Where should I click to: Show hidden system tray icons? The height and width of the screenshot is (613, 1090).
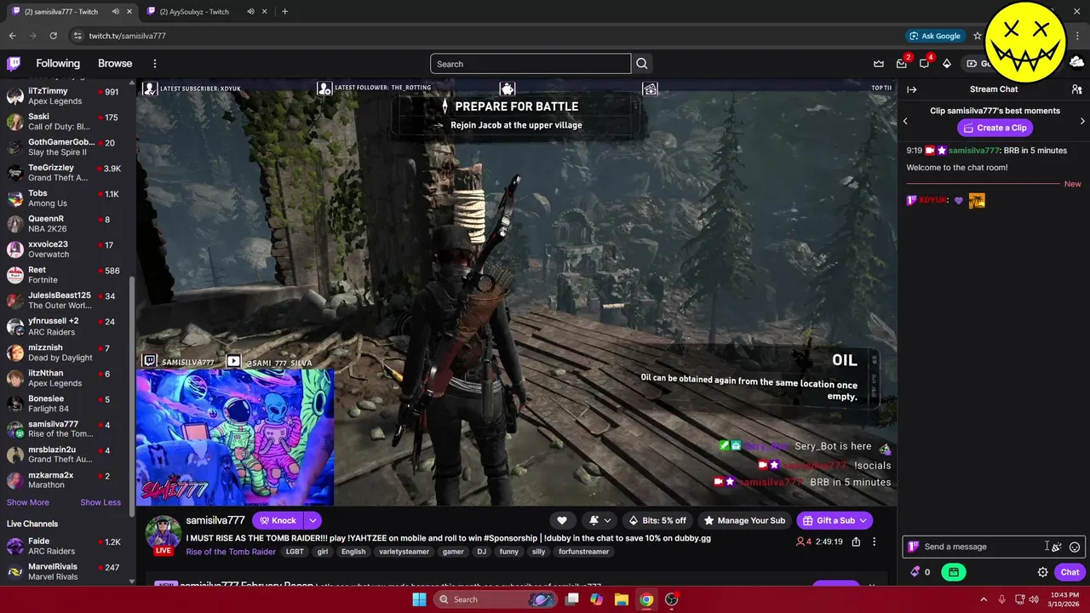tap(984, 599)
